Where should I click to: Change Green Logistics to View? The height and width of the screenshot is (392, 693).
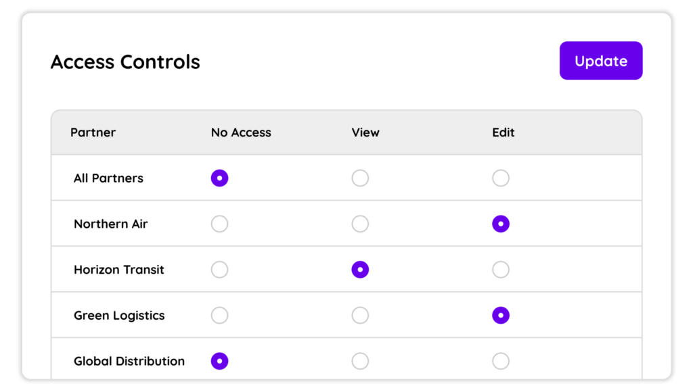(360, 315)
